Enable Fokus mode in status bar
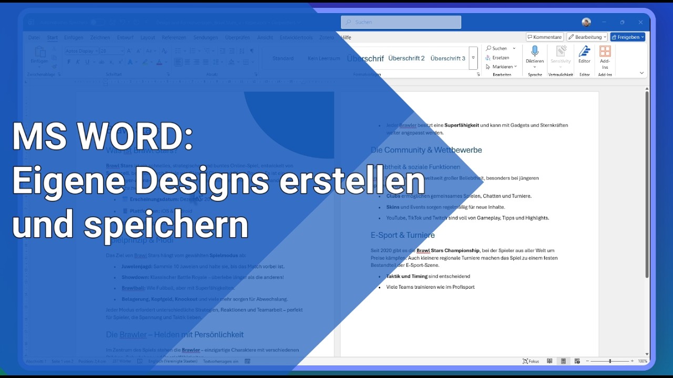The width and height of the screenshot is (673, 378). pyautogui.click(x=531, y=361)
